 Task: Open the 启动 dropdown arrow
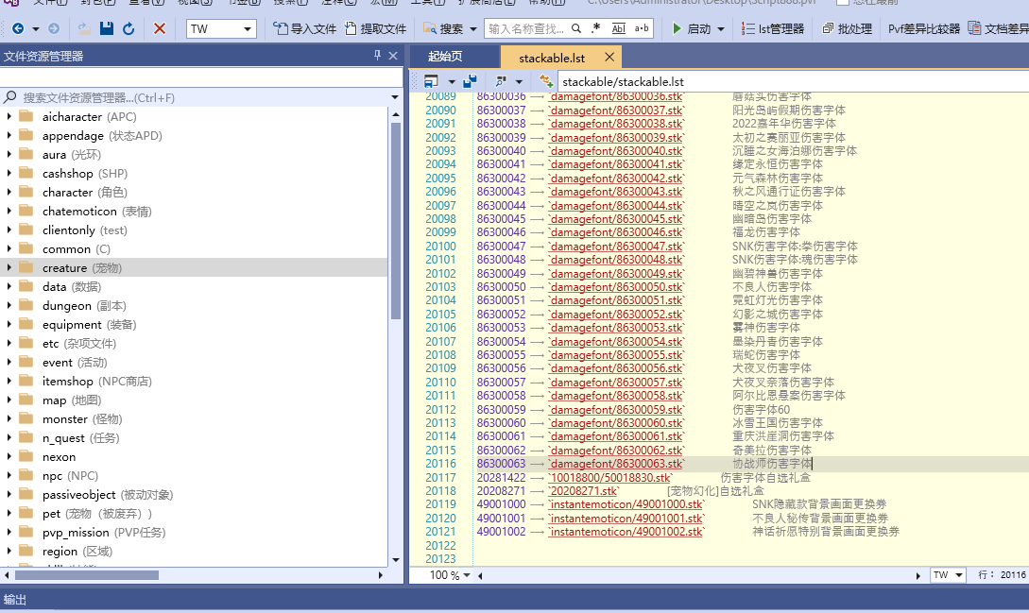[722, 28]
